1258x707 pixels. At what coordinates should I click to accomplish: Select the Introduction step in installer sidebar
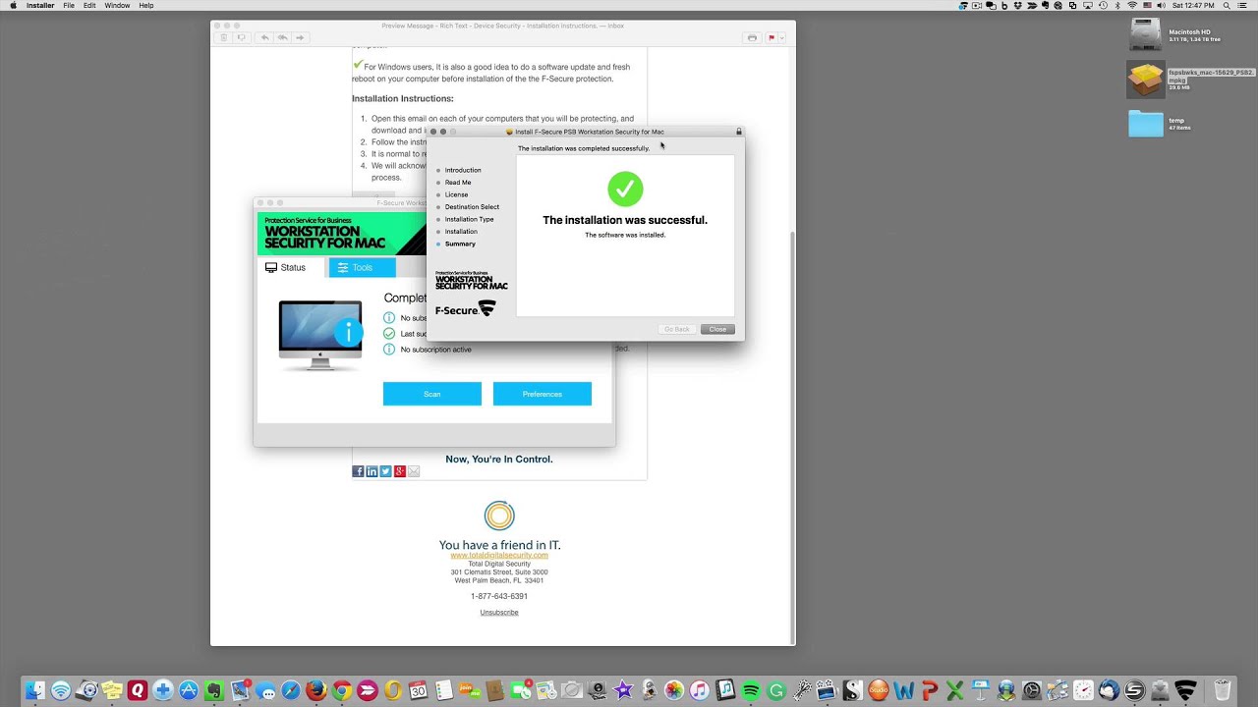[463, 170]
